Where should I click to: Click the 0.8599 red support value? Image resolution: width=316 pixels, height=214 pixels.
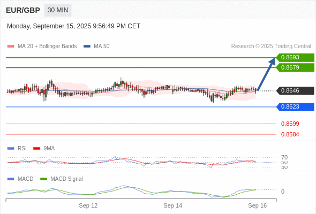tap(290, 124)
